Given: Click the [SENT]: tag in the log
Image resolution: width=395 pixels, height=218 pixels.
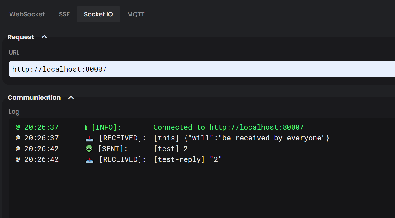Looking at the screenshot, I should 113,149.
